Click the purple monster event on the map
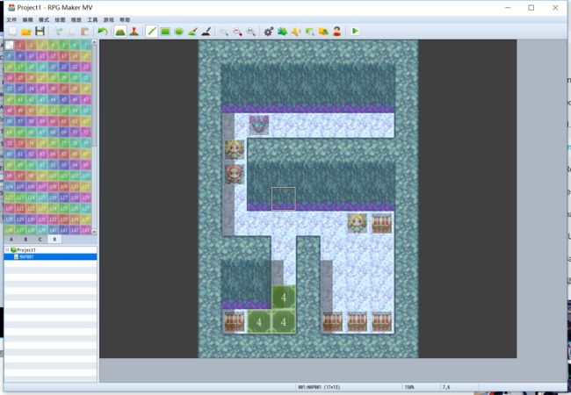Viewport: 571px width, 395px height. coord(259,126)
